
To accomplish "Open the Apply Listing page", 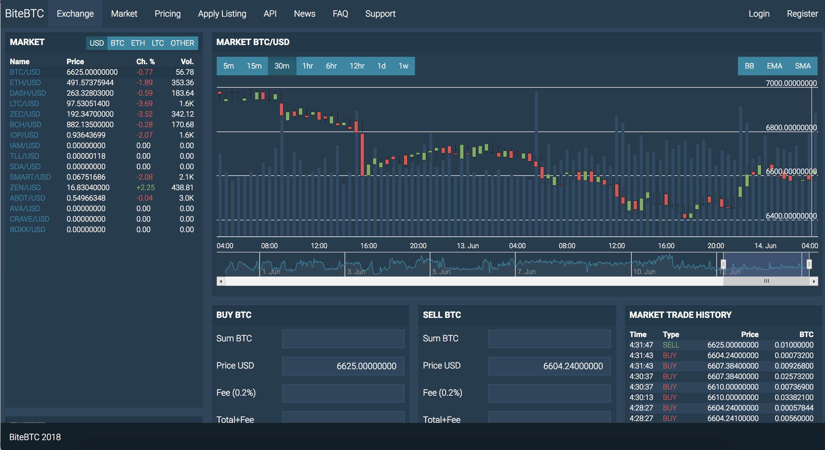I will point(222,14).
